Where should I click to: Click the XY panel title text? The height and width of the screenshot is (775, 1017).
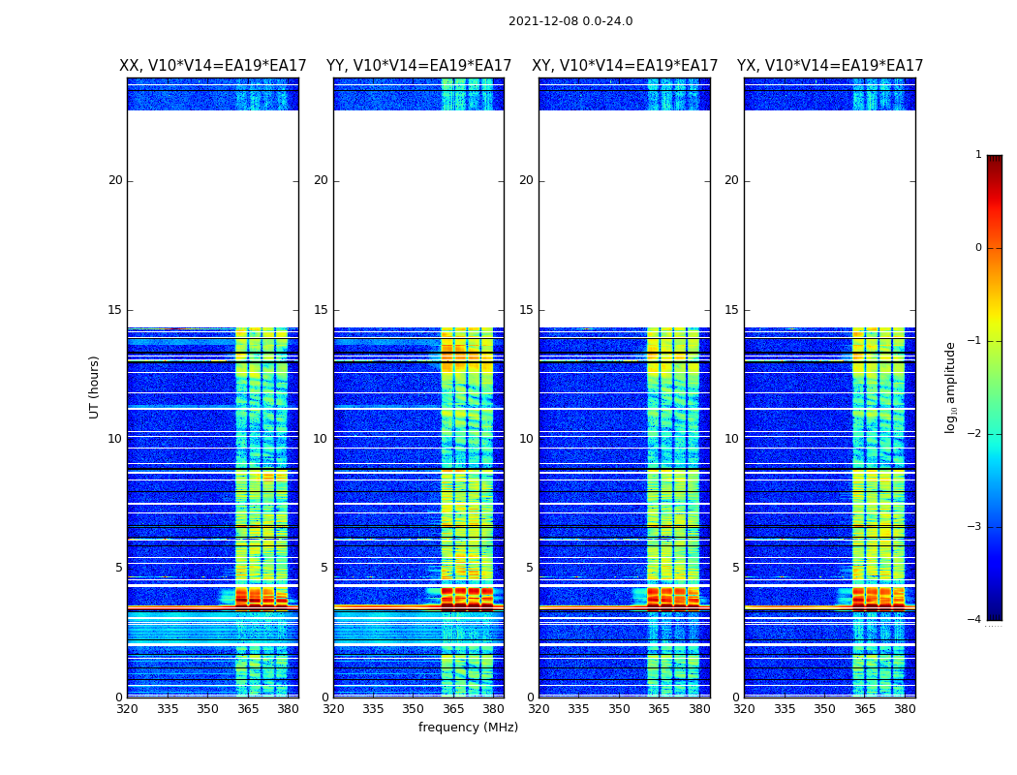point(625,66)
